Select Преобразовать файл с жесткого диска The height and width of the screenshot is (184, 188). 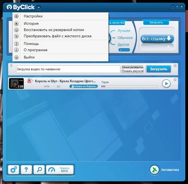click(x=58, y=36)
